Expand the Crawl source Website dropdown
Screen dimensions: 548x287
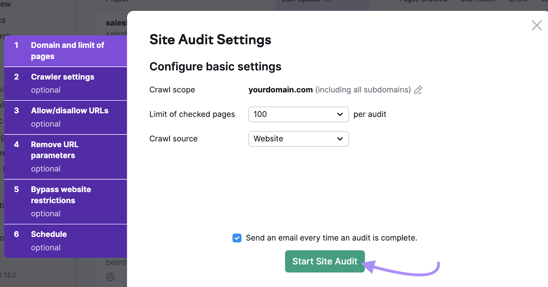click(298, 139)
